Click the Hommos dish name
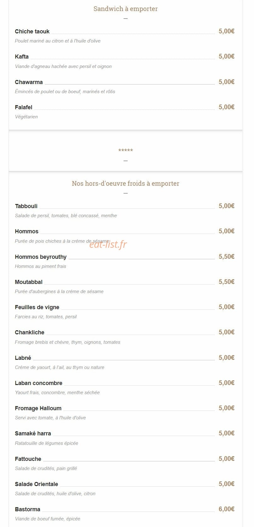The height and width of the screenshot is (527, 254). click(x=26, y=231)
